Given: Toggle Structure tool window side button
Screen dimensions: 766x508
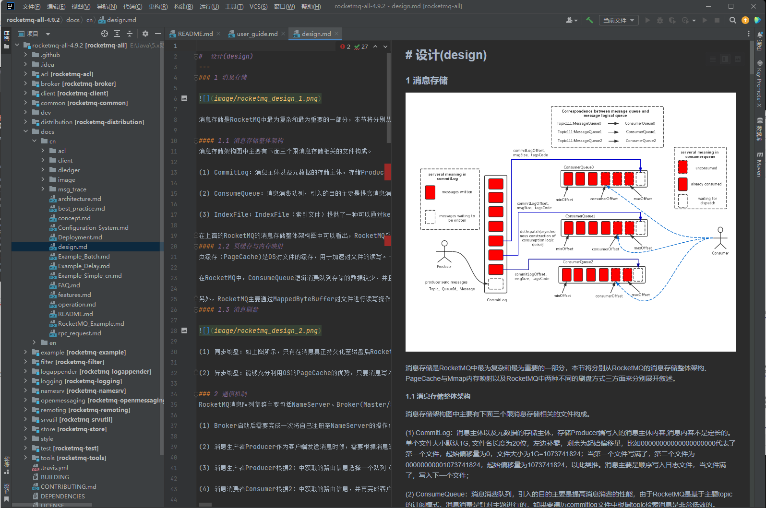Looking at the screenshot, I should [6, 465].
